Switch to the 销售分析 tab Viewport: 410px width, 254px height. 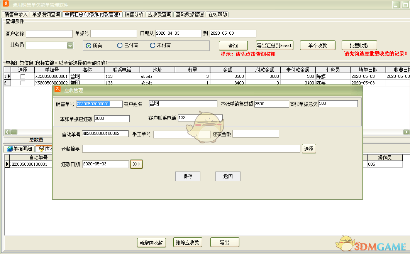(135, 14)
